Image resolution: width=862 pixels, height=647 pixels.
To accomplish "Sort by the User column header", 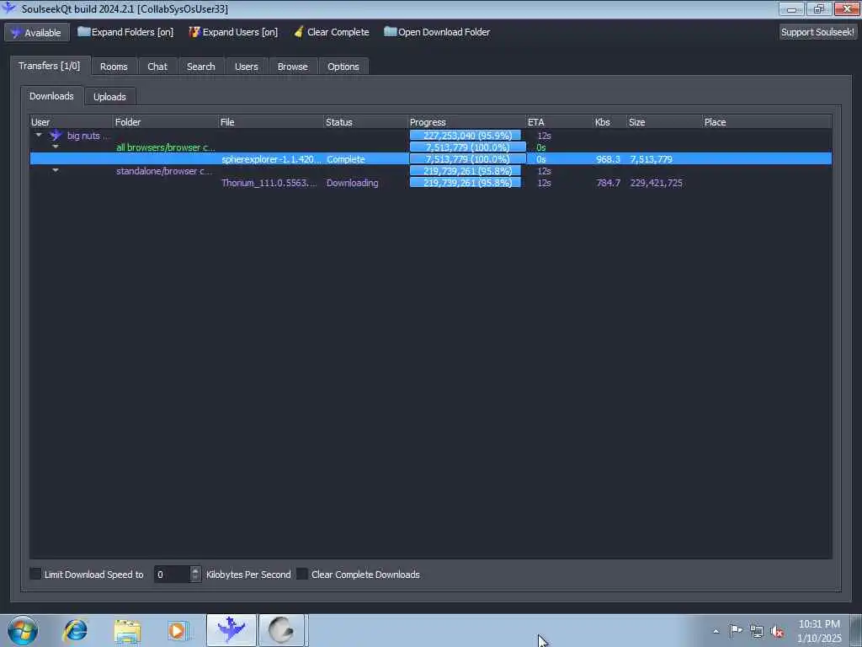I will pos(71,122).
